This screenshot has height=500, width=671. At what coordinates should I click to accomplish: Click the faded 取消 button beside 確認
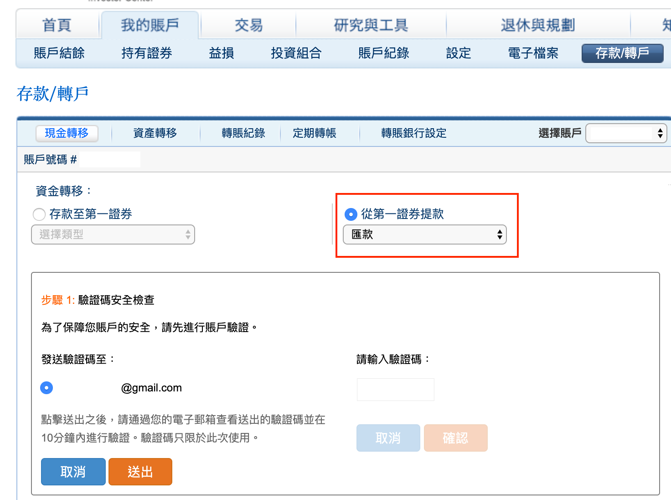click(x=388, y=438)
